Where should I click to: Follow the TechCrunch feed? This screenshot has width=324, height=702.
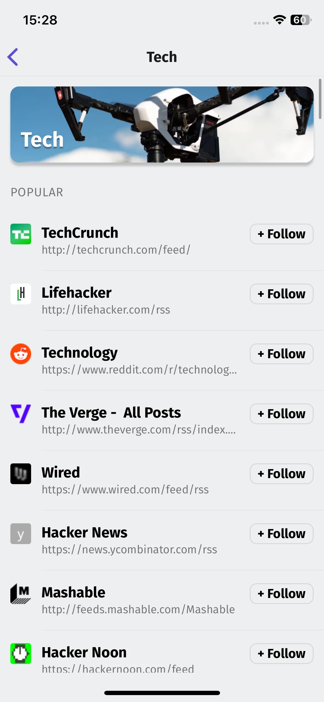[282, 234]
